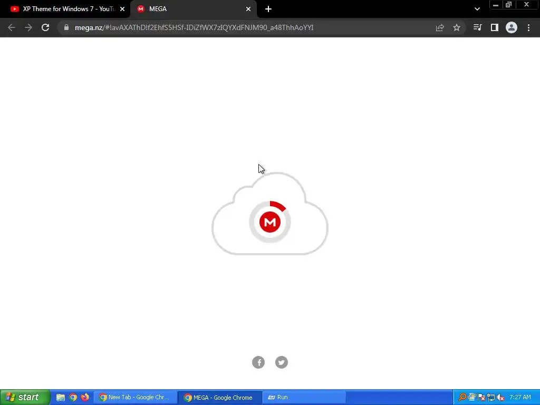Open the media control icon
This screenshot has height=405, width=540.
477,27
